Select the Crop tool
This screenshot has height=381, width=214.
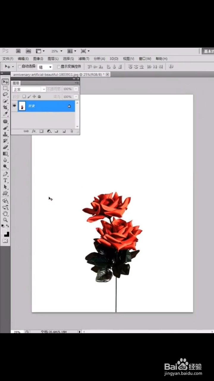(x=5, y=107)
